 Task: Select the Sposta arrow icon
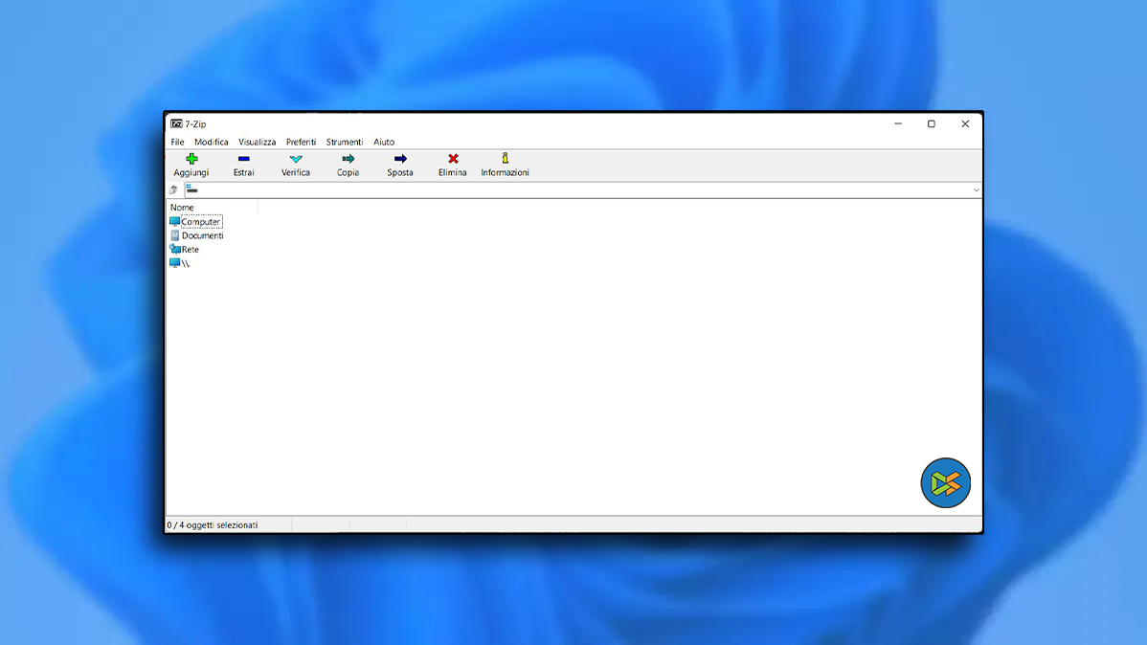click(x=400, y=159)
